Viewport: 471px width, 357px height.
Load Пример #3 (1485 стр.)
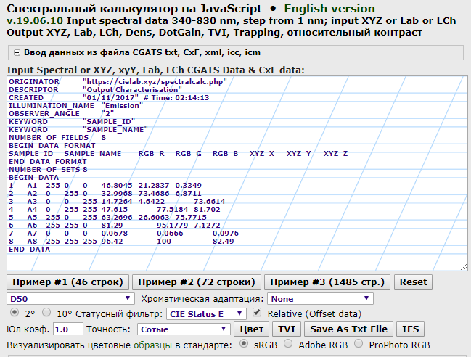327,282
